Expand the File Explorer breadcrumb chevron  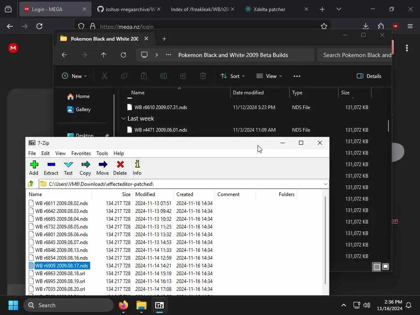point(157,55)
